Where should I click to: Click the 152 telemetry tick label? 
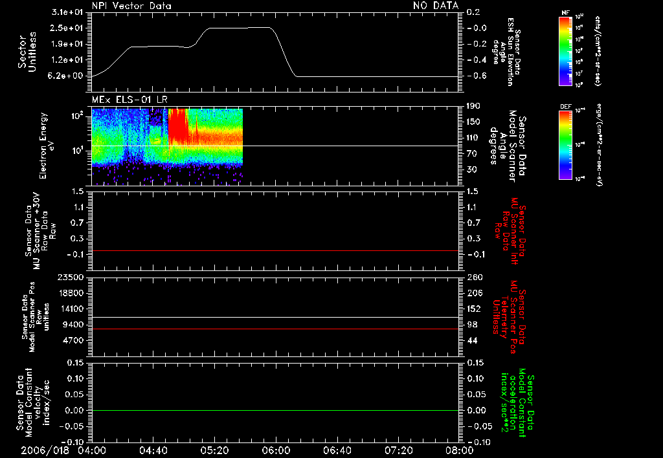point(474,309)
